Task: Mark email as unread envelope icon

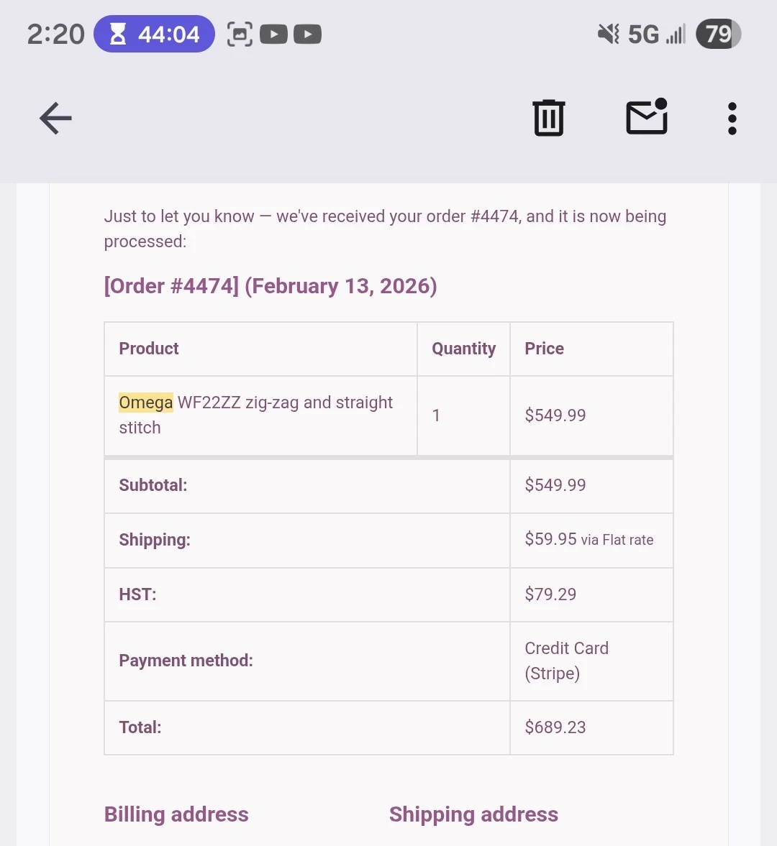Action: point(647,116)
